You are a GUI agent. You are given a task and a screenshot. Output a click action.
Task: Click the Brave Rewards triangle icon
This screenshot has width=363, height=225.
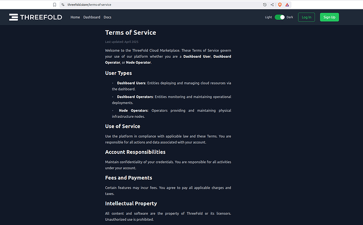(287, 5)
